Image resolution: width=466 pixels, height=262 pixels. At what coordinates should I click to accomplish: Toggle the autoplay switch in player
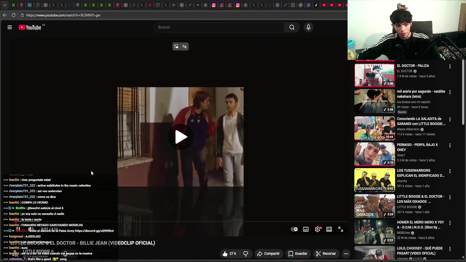point(294,229)
